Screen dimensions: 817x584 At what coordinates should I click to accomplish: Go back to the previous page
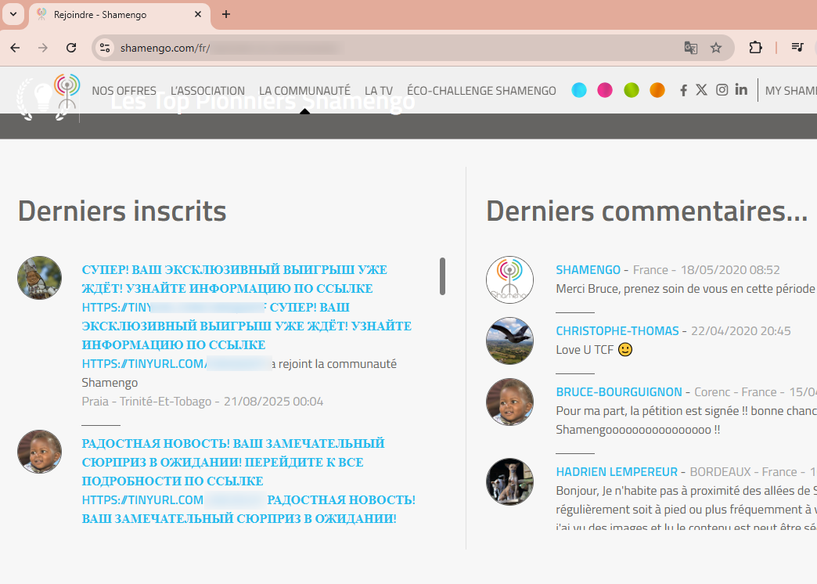pyautogui.click(x=15, y=48)
